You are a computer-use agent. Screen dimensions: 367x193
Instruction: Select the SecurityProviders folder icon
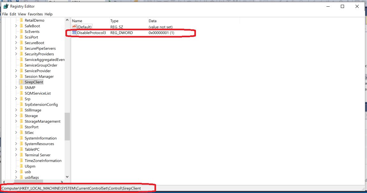pyautogui.click(x=21, y=54)
